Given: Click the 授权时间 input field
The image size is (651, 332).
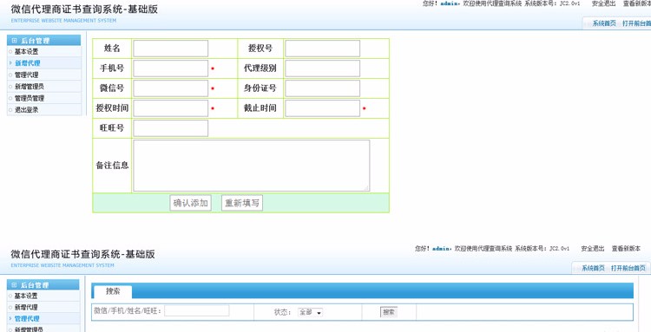Looking at the screenshot, I should pyautogui.click(x=171, y=108).
